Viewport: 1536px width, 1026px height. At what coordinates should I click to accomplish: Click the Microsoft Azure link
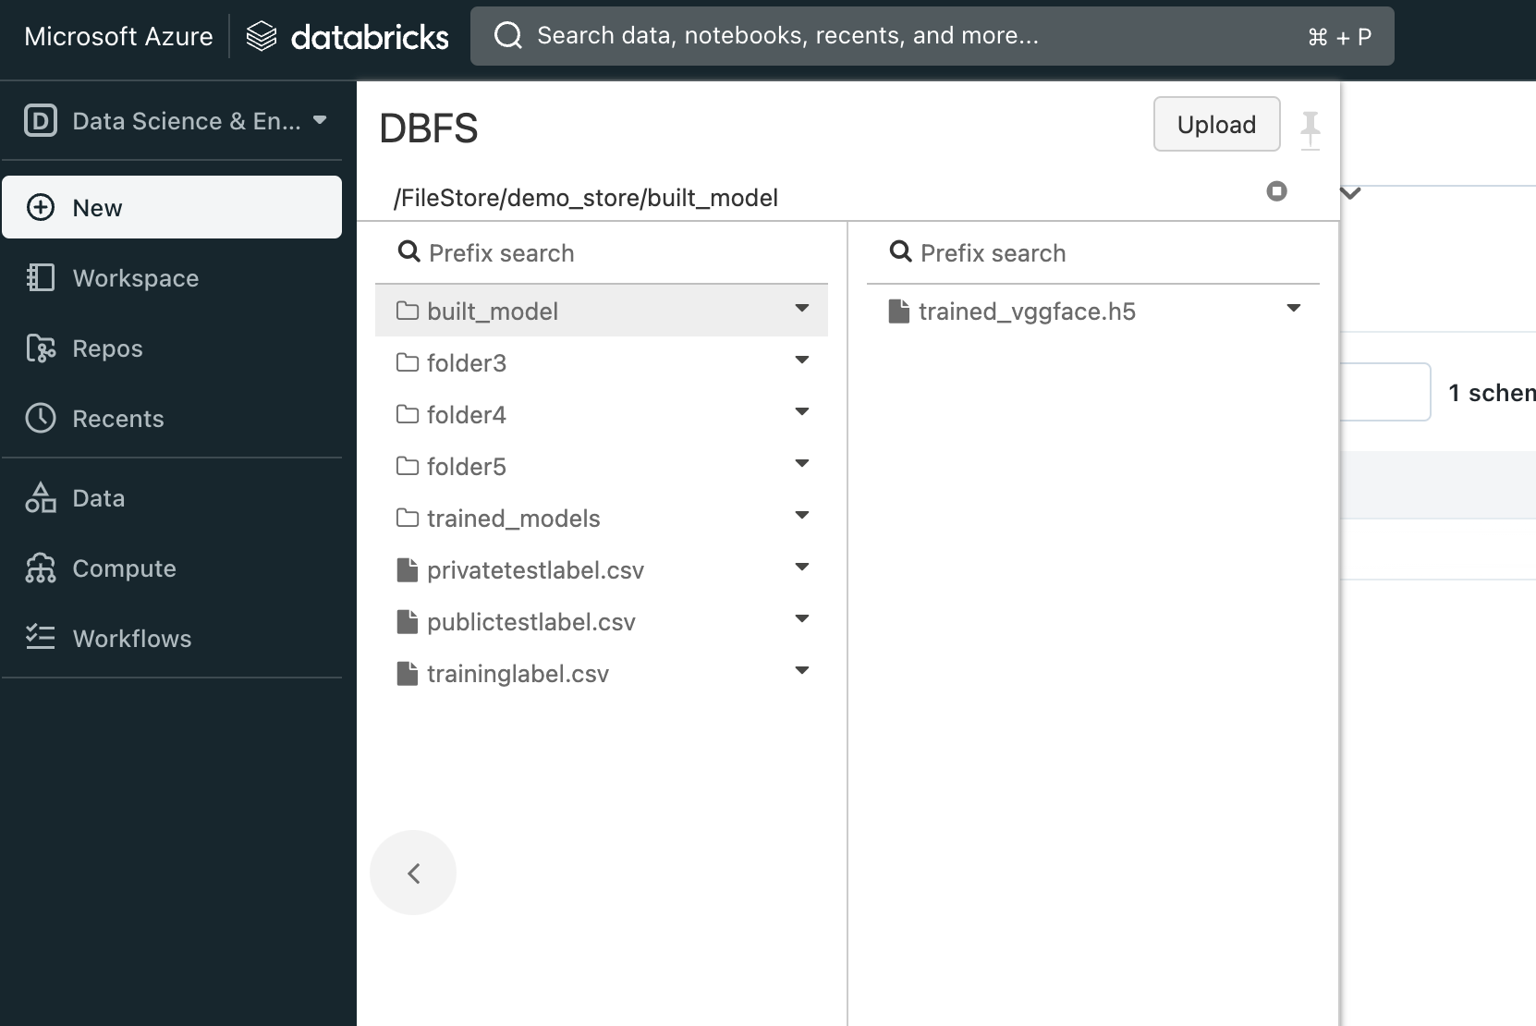click(x=118, y=36)
